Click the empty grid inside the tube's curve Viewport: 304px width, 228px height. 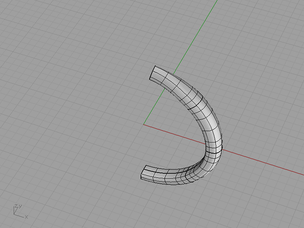pos(175,136)
